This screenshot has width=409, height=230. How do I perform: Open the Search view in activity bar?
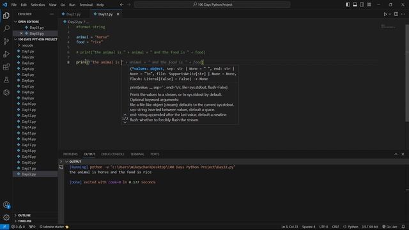(6, 28)
